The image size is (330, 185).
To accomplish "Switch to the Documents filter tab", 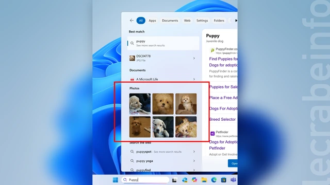I will pos(170,21).
